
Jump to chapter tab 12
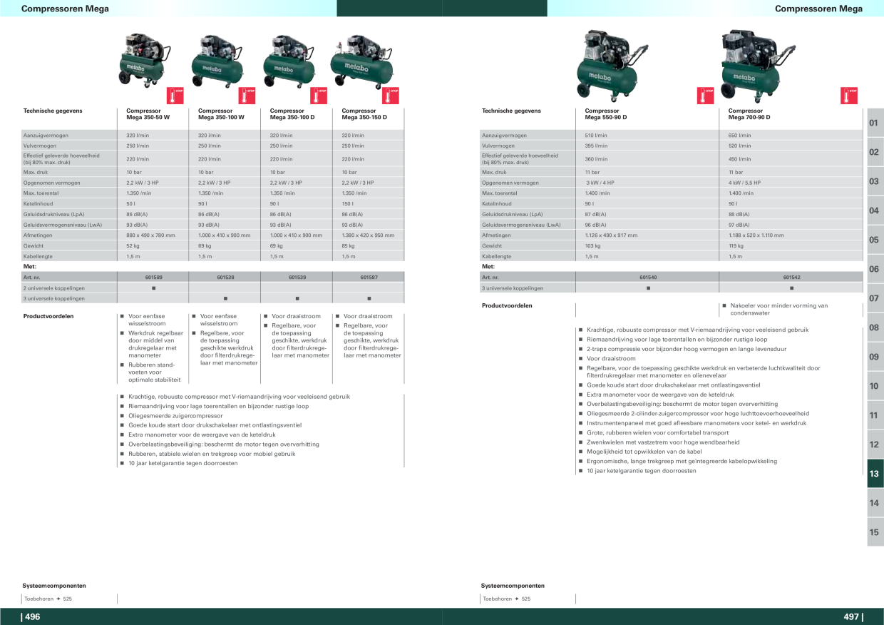point(875,444)
